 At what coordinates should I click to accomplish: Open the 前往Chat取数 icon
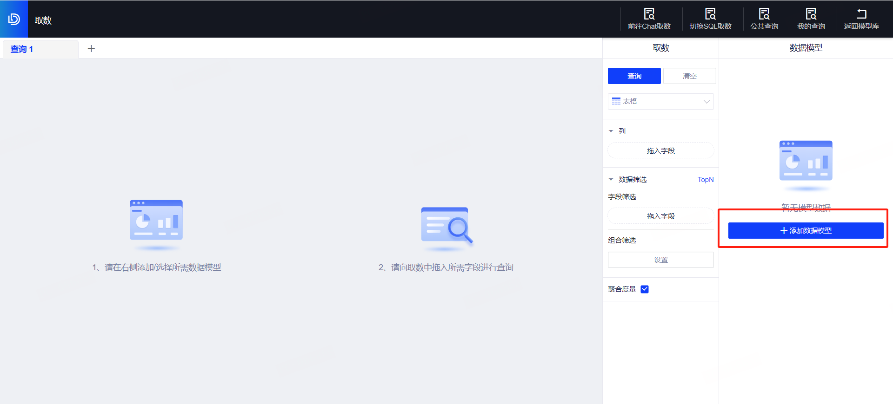pos(649,14)
